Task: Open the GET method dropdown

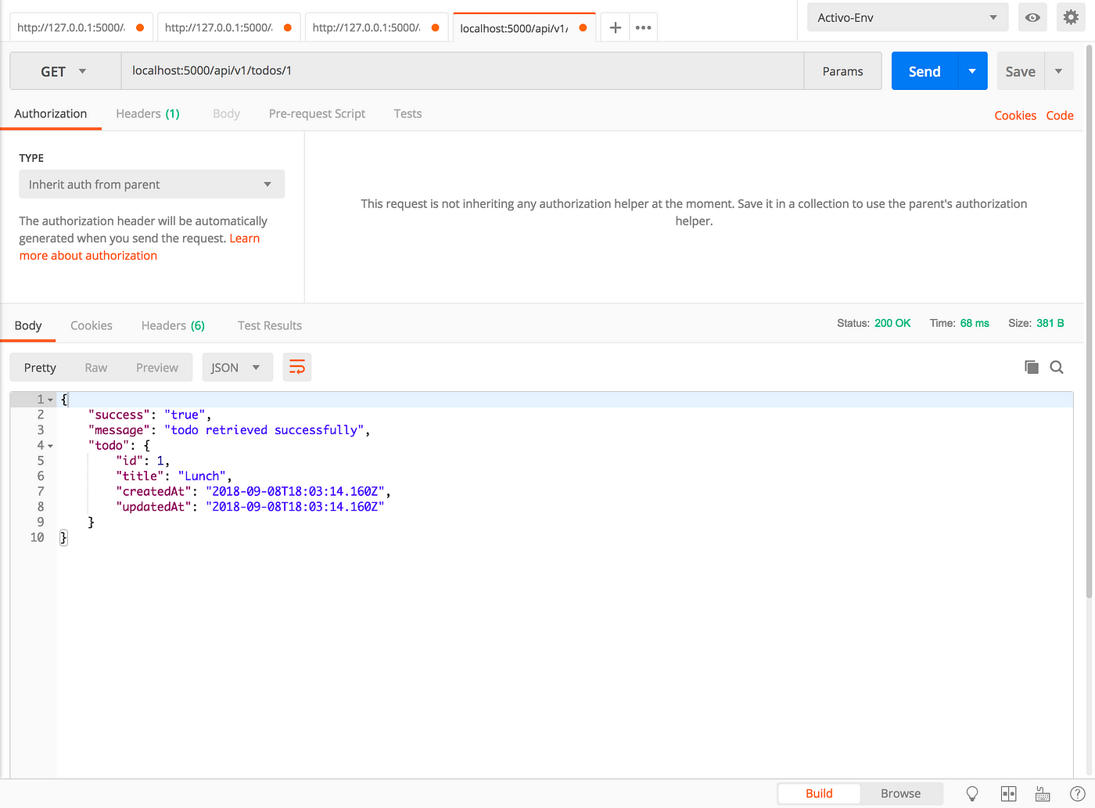Action: click(65, 71)
